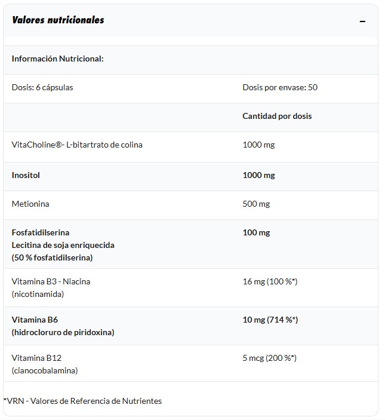This screenshot has width=385, height=420.
Task: Select the 16 mg (100 %*) value
Action: pyautogui.click(x=270, y=281)
